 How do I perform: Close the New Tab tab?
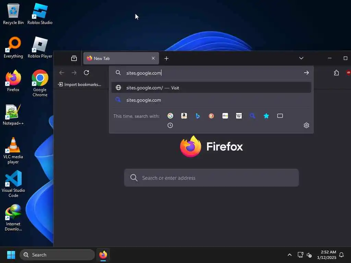(153, 58)
